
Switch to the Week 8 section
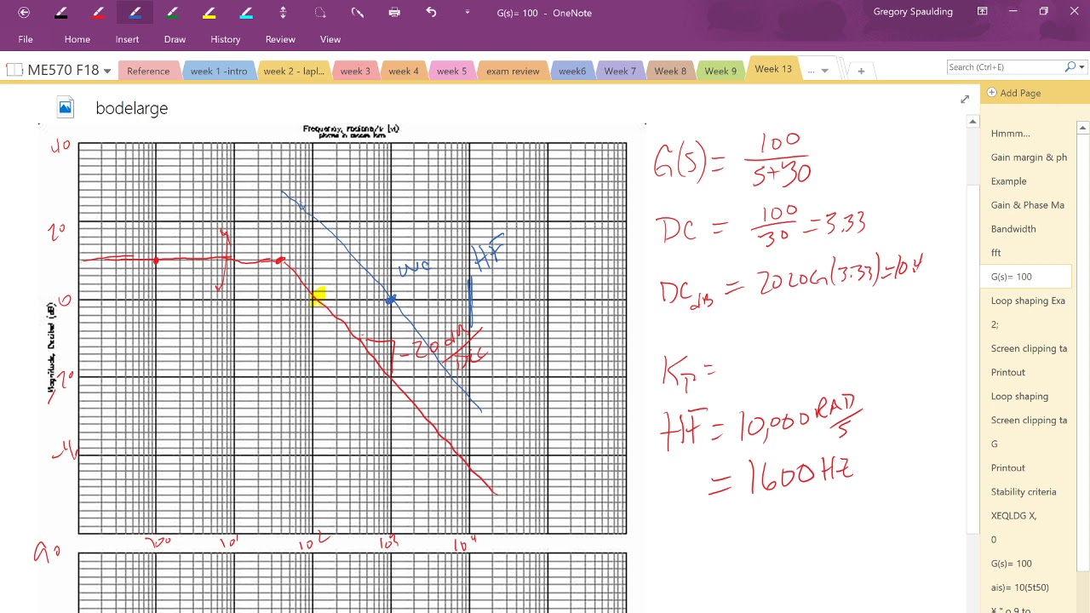tap(670, 72)
